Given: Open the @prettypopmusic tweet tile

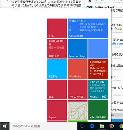Looking at the screenshot, I should (98, 69).
